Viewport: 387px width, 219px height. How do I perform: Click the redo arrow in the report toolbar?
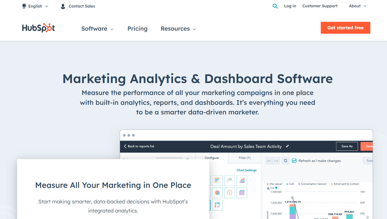point(276,161)
